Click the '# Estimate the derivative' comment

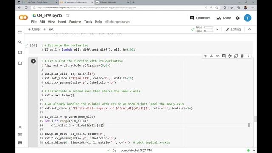point(66,45)
